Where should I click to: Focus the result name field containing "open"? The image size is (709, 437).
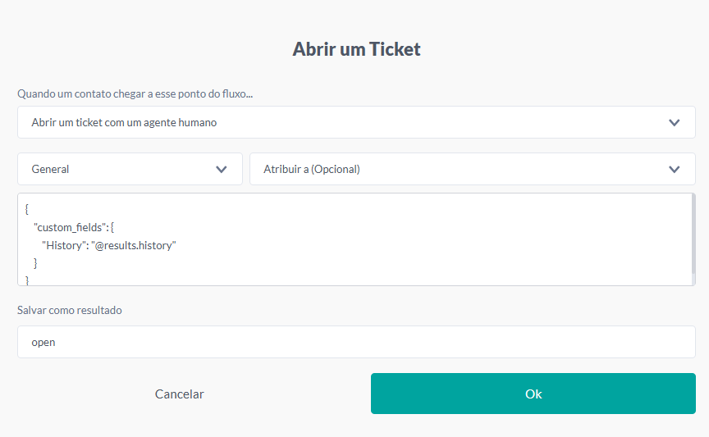tap(356, 342)
